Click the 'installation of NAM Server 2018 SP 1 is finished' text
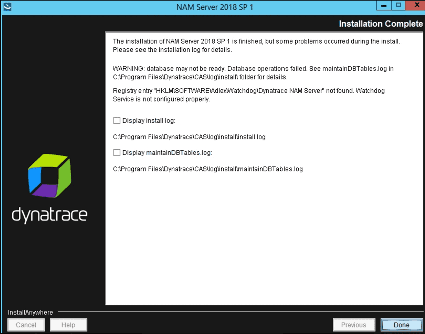425x334 pixels. 256,45
